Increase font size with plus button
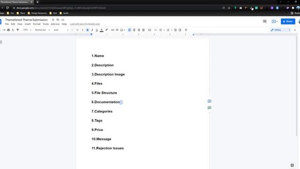Screen dimensions: 300x169 [x=82, y=30]
